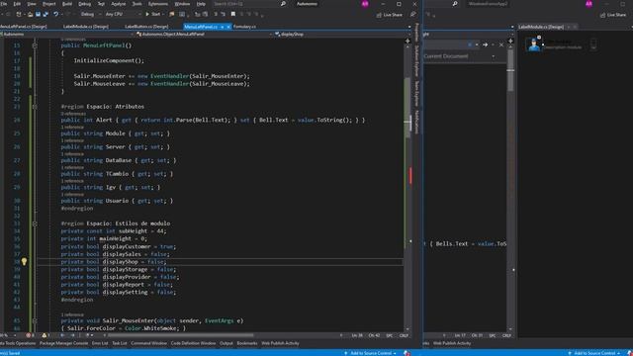This screenshot has width=633, height=356.
Task: Pin the MenuLeftPanel.cs tab
Action: (222, 27)
